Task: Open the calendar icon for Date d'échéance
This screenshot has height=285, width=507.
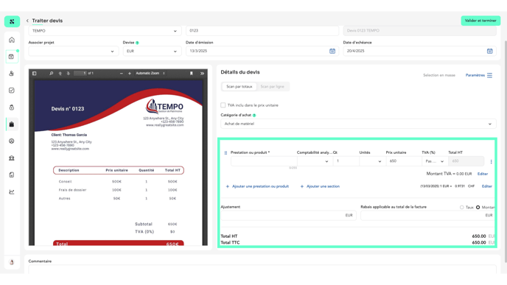Action: pyautogui.click(x=489, y=51)
